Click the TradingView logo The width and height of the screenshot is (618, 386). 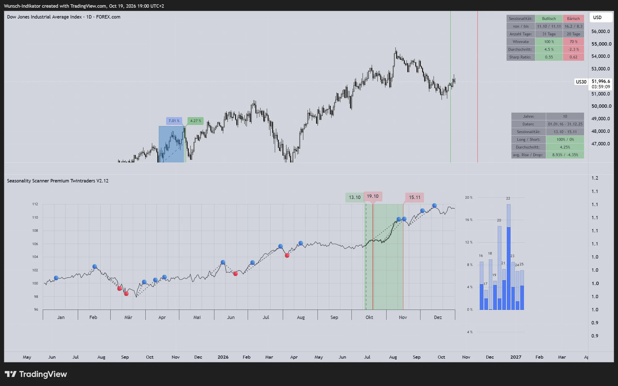point(36,374)
